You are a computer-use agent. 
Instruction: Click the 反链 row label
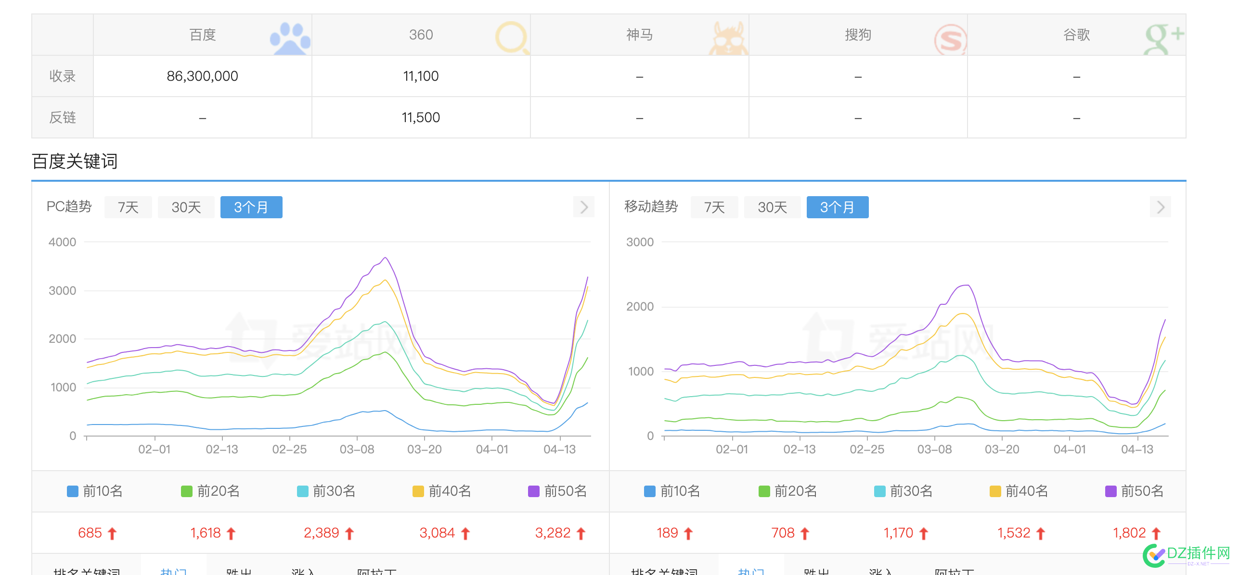point(63,117)
